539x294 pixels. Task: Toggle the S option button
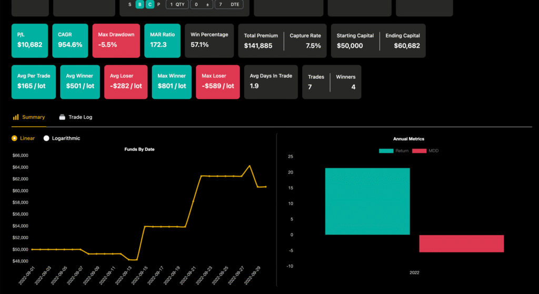(x=130, y=5)
